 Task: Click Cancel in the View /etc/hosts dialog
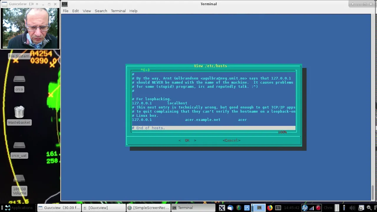click(232, 140)
